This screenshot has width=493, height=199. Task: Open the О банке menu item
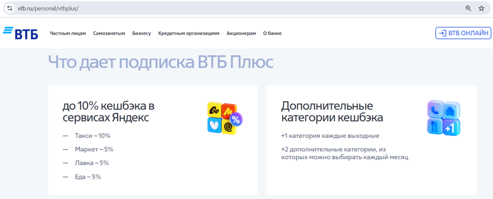tap(272, 33)
